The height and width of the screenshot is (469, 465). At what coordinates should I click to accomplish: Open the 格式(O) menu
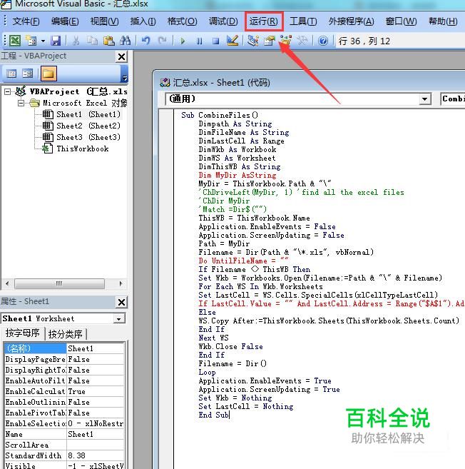tap(182, 21)
